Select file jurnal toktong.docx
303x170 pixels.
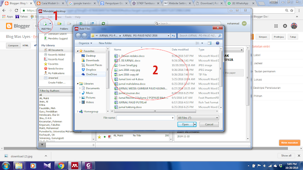[x=130, y=107]
